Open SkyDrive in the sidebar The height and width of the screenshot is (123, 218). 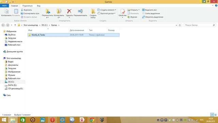click(x=10, y=35)
